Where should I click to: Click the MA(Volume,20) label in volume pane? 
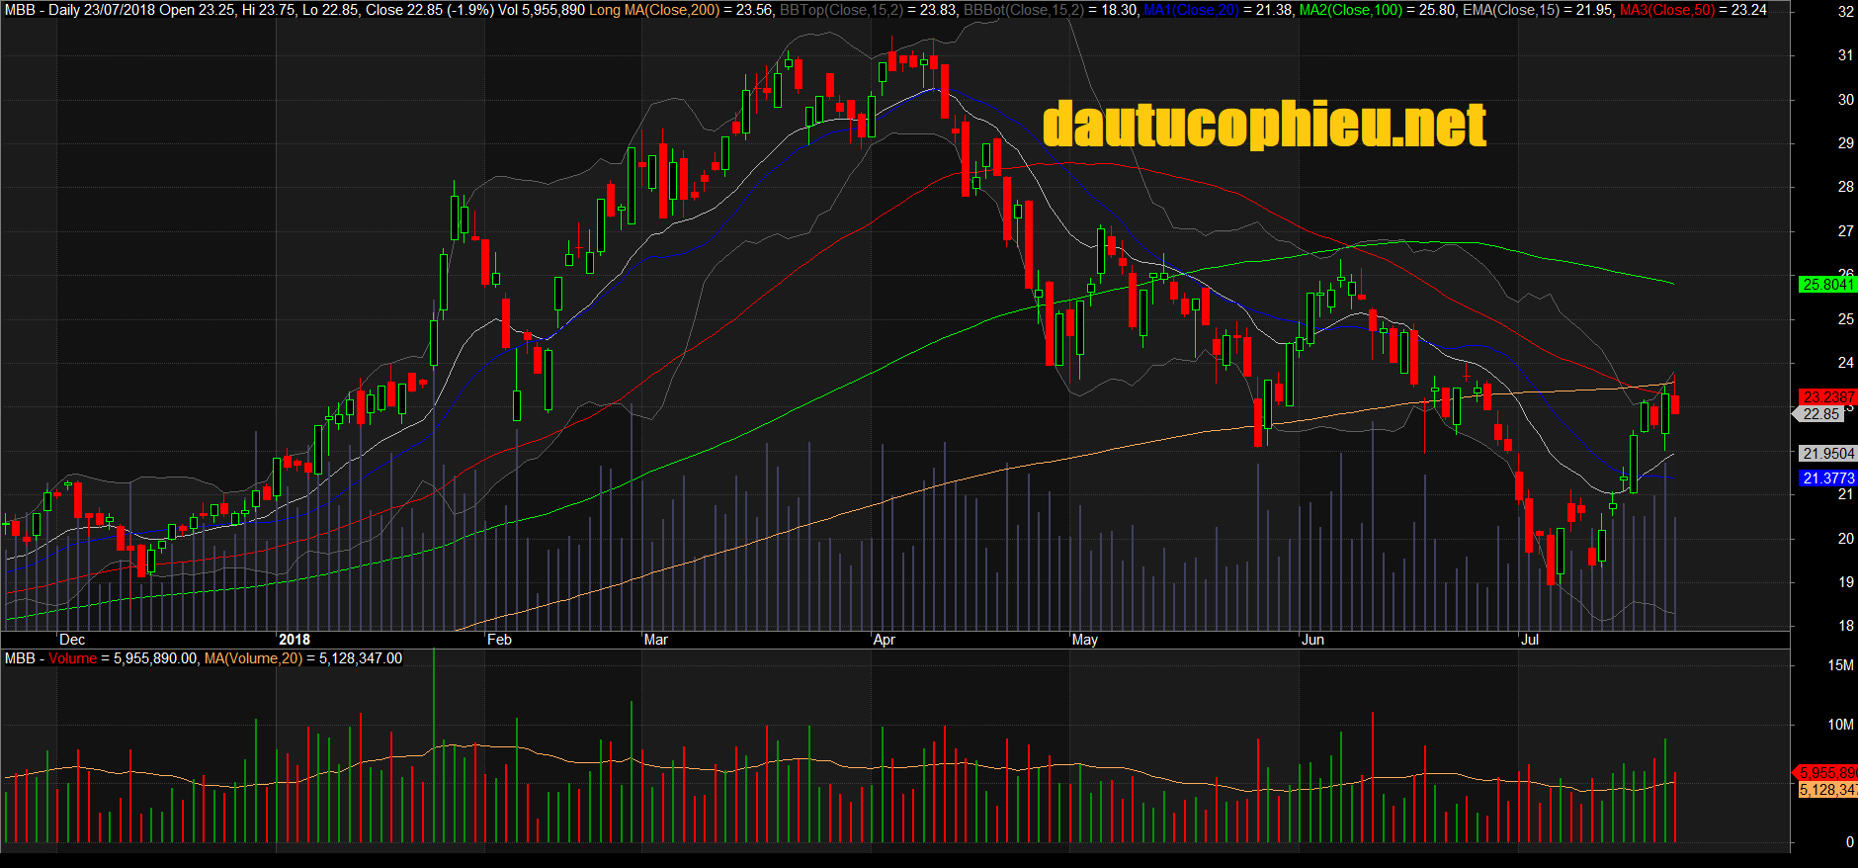[253, 658]
